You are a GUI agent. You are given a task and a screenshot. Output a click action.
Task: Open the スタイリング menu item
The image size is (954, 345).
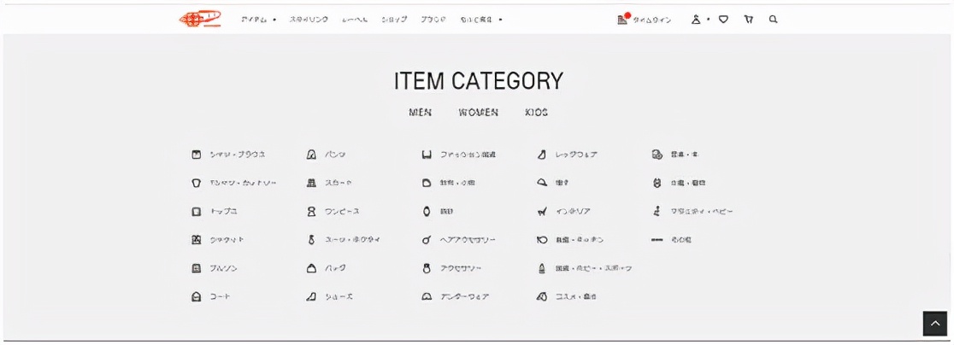pos(309,19)
